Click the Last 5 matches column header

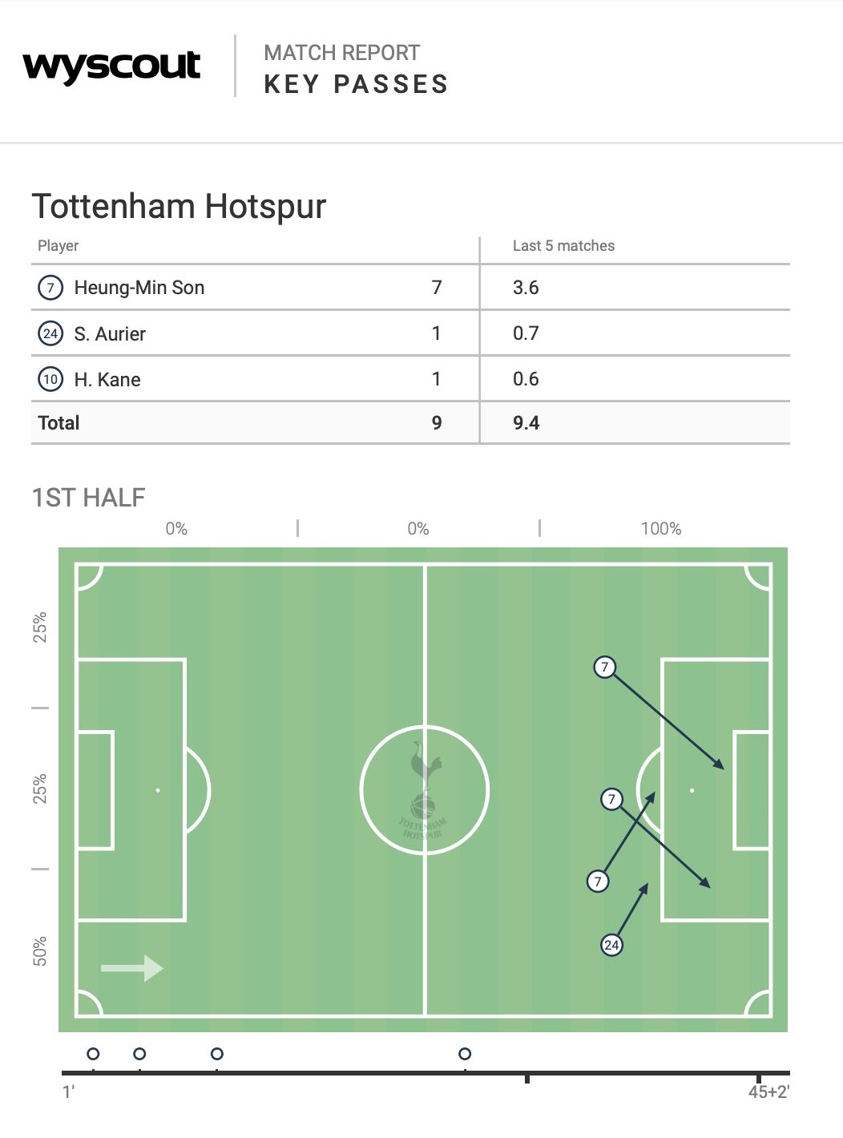pyautogui.click(x=563, y=246)
